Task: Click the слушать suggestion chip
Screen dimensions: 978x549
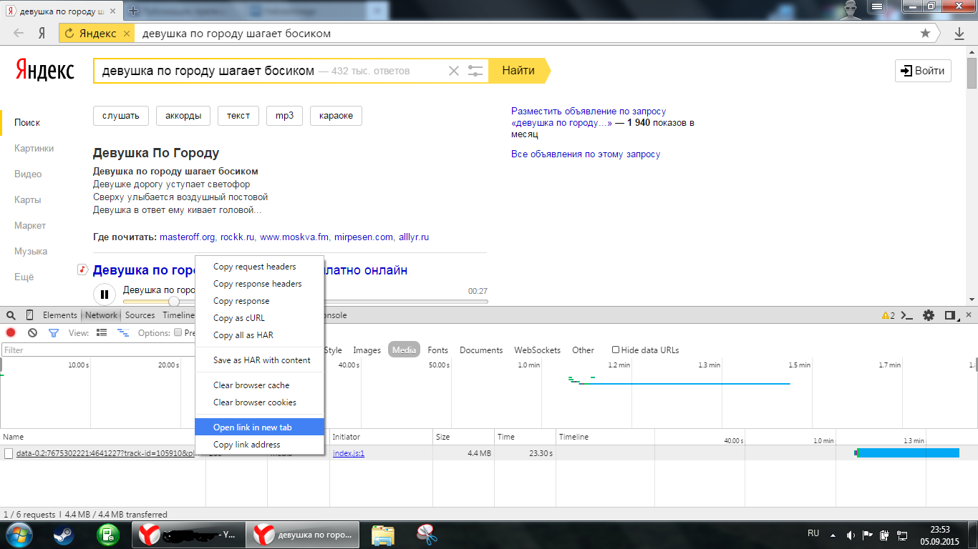Action: pos(120,116)
